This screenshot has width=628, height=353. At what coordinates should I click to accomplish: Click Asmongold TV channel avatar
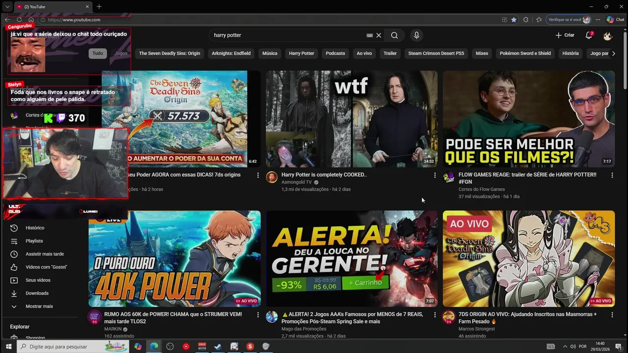pos(272,177)
